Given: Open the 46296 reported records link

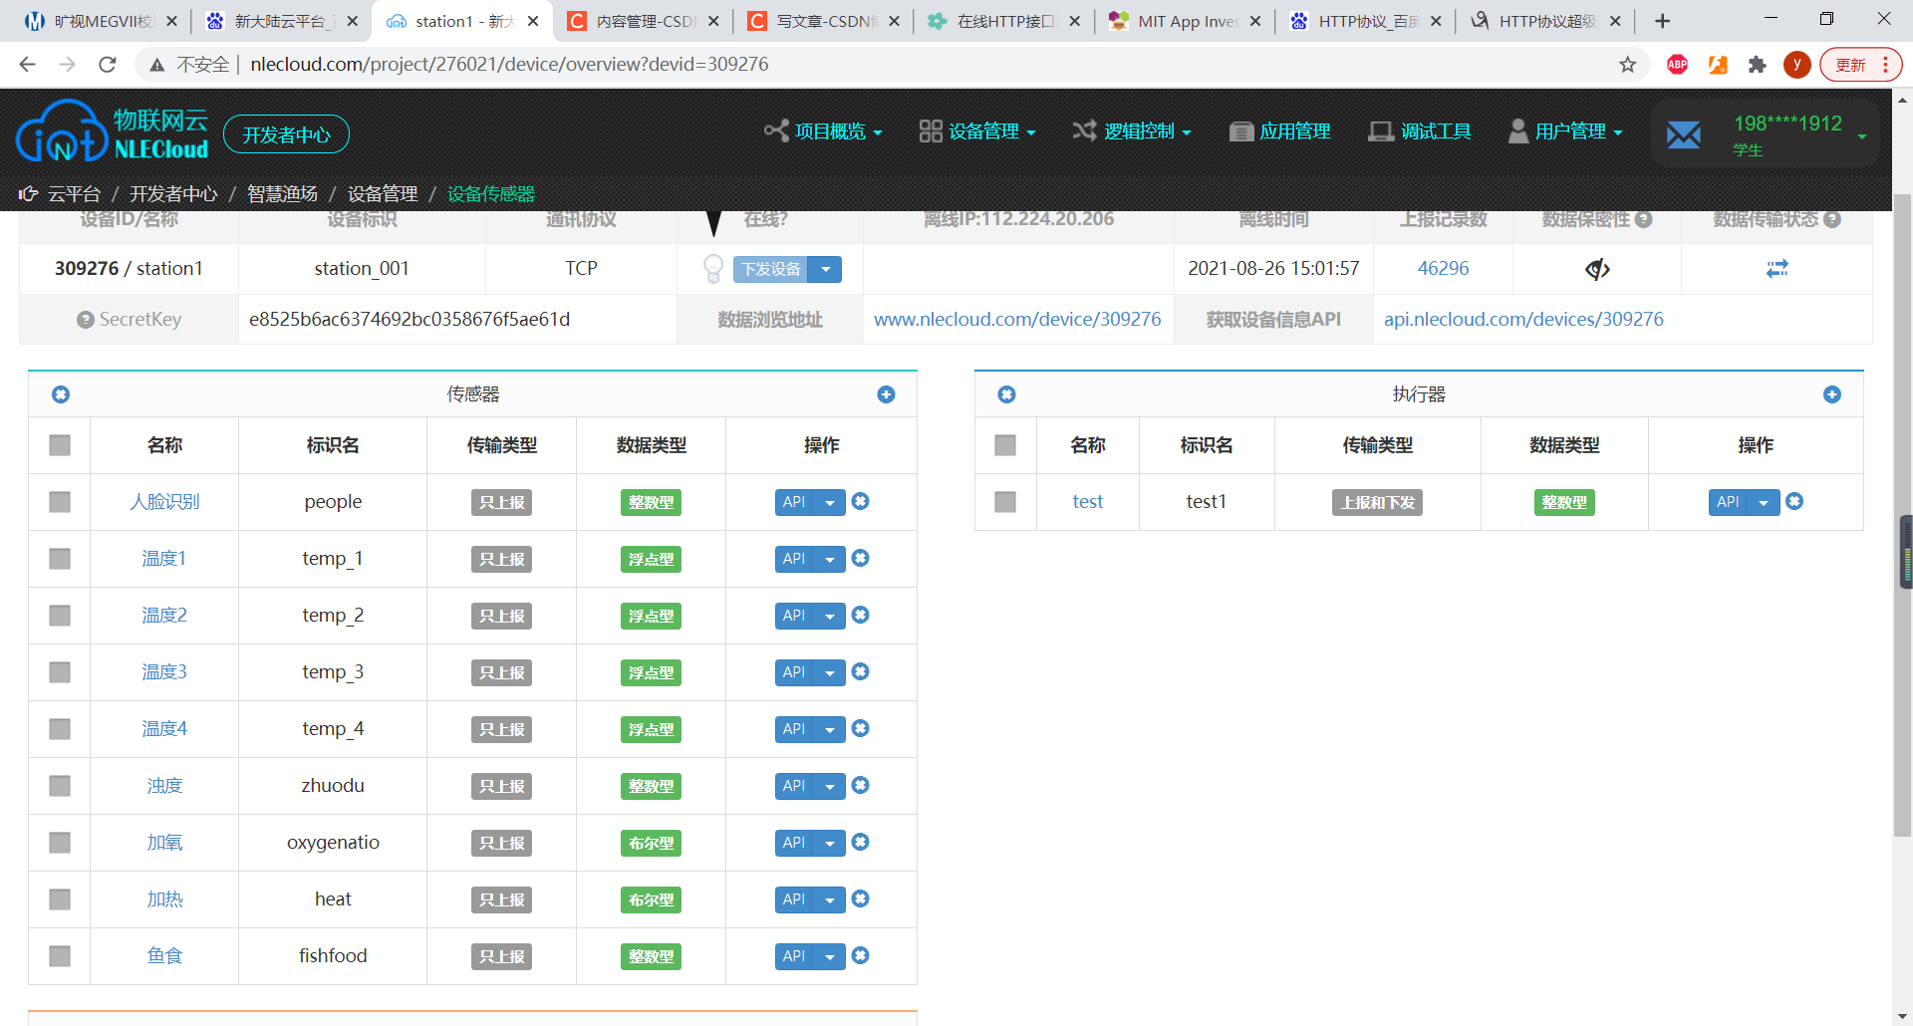Looking at the screenshot, I should click(x=1443, y=269).
